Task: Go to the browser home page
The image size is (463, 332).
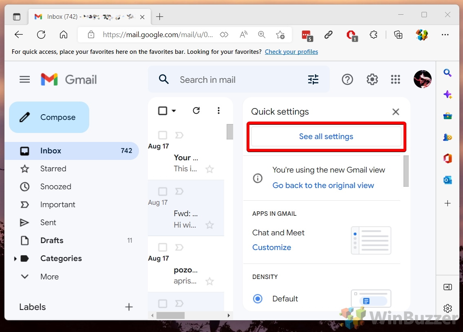Action: click(63, 35)
